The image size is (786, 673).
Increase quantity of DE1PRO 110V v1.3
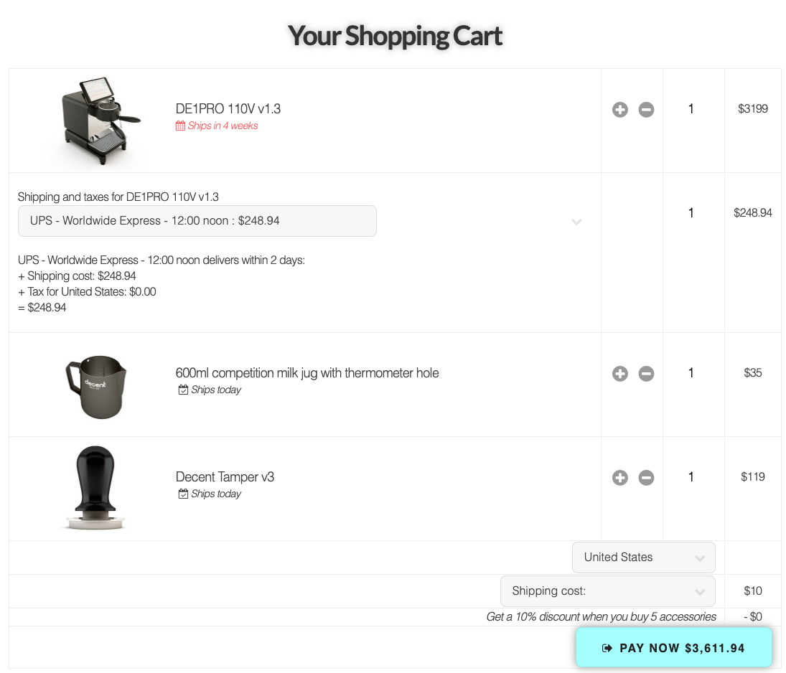coord(620,110)
